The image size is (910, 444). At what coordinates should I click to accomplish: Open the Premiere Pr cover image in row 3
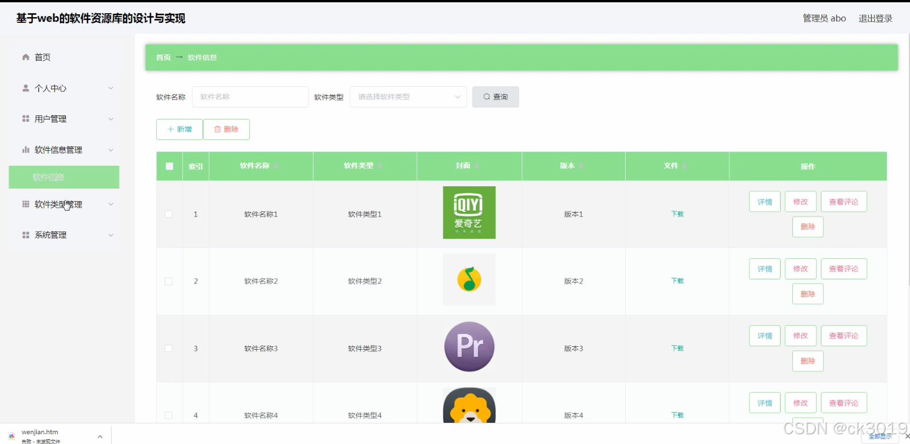pos(469,347)
